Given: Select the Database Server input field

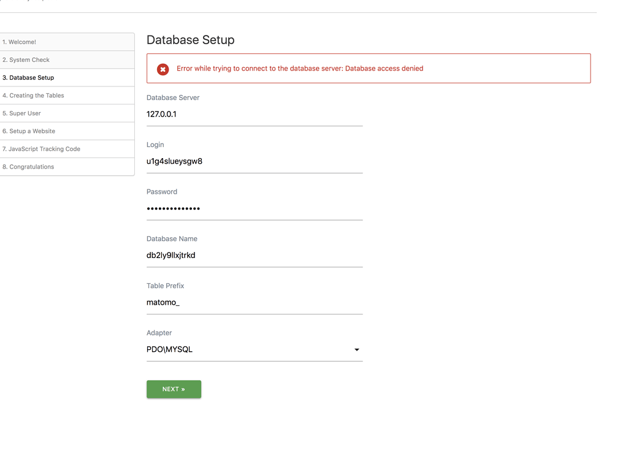Looking at the screenshot, I should click(x=255, y=114).
